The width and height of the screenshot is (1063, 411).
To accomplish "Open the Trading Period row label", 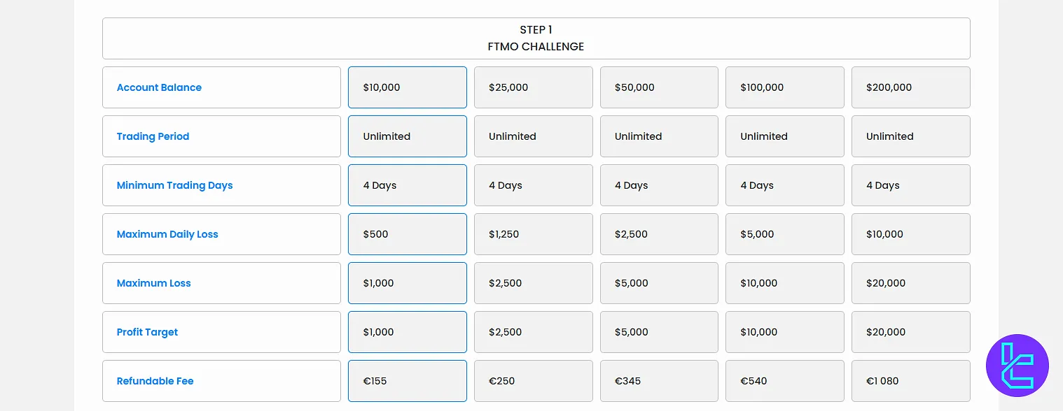I will point(153,136).
